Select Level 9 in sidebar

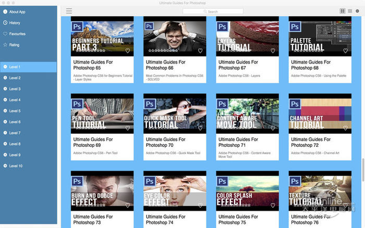click(28, 155)
